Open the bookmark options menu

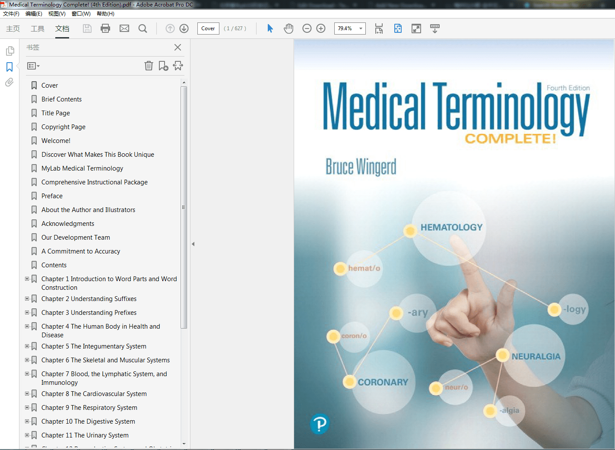pos(33,66)
